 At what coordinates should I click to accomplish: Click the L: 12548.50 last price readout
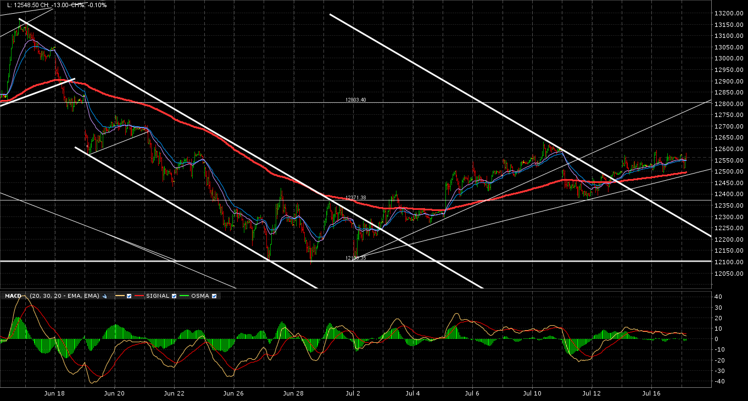(x=22, y=5)
